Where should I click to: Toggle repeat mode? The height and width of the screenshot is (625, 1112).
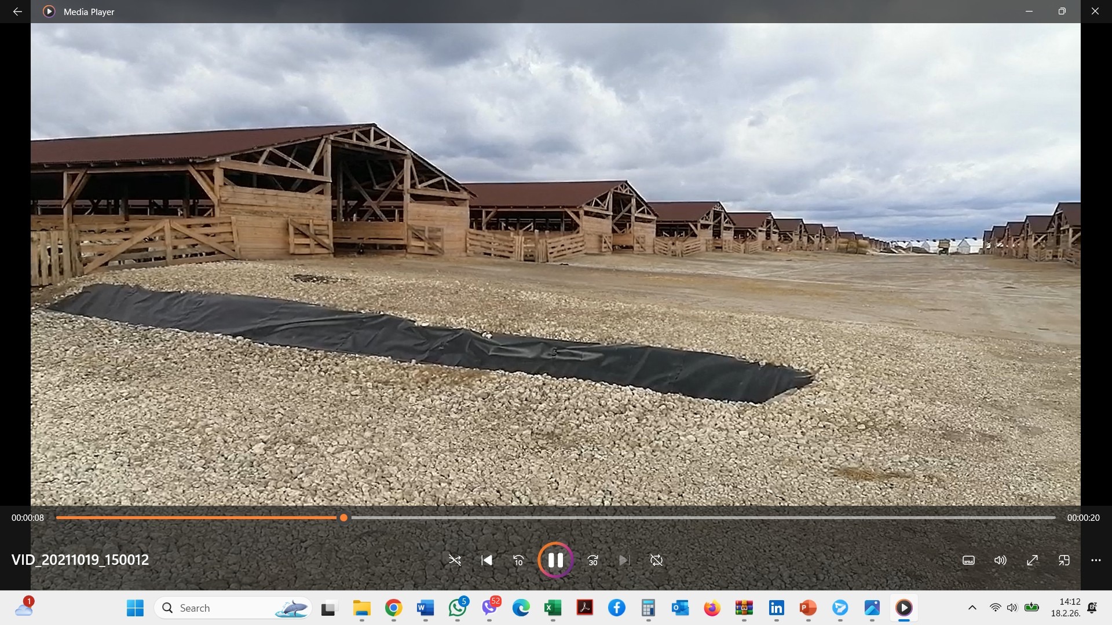656,560
